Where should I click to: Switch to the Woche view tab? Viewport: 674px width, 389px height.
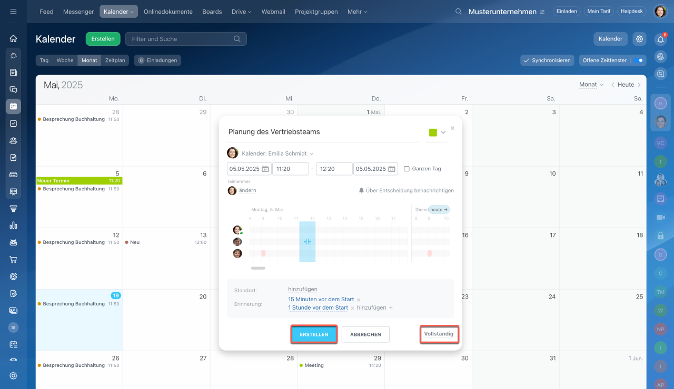pyautogui.click(x=65, y=60)
